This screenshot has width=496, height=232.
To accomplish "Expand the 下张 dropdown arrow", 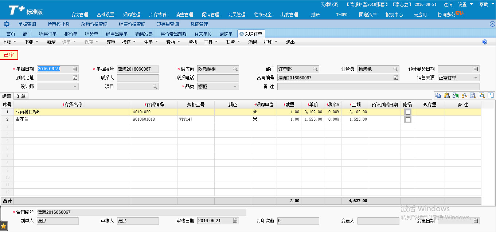I will [37, 42].
